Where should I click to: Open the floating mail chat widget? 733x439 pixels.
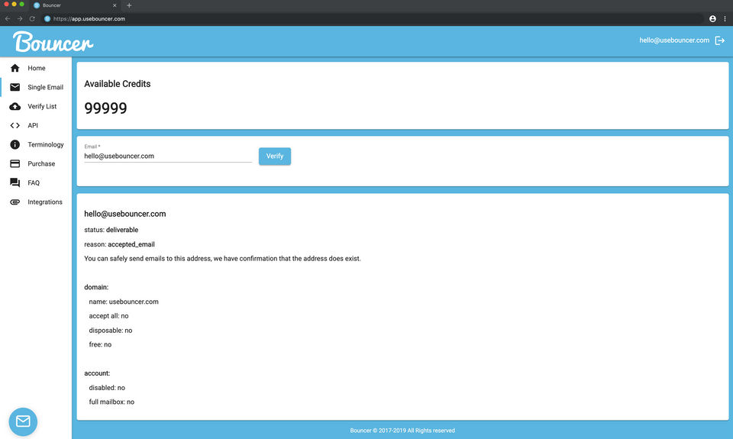point(23,421)
